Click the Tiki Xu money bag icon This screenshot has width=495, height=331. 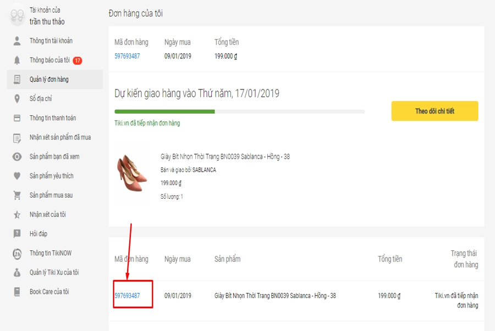pyautogui.click(x=17, y=272)
